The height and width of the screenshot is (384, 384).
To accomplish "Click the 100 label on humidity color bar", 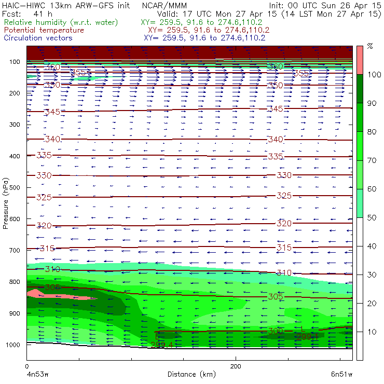I will pyautogui.click(x=374, y=74).
